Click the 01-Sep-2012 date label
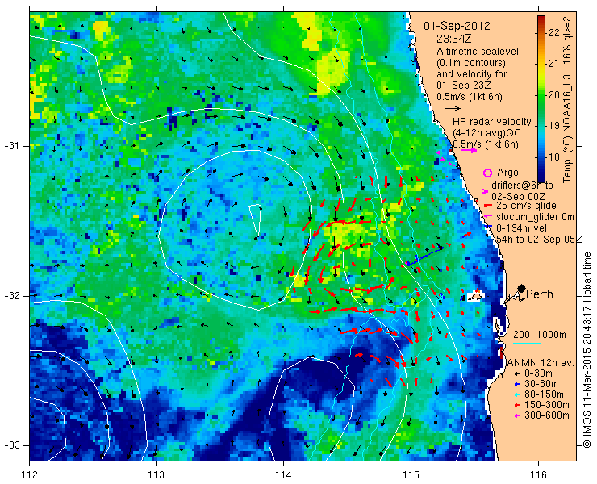The width and height of the screenshot is (597, 484). point(457,27)
